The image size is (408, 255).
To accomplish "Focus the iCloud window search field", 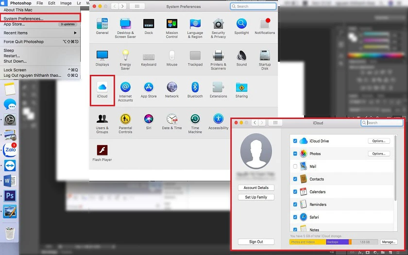I will (382, 122).
